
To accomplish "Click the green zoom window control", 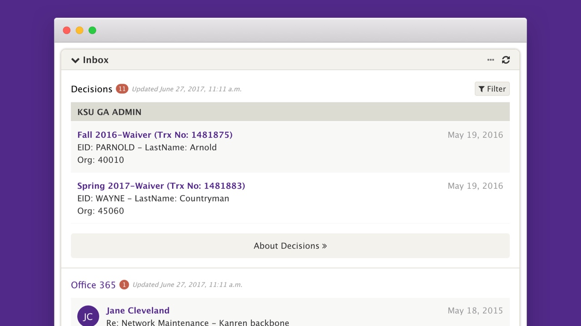I will (x=92, y=30).
